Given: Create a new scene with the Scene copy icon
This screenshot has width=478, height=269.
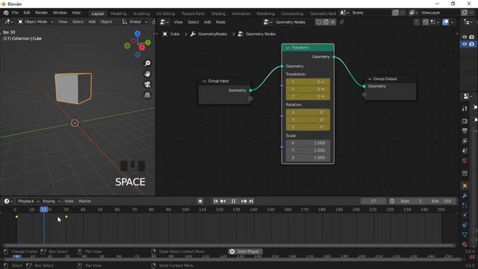Looking at the screenshot, I should (395, 13).
